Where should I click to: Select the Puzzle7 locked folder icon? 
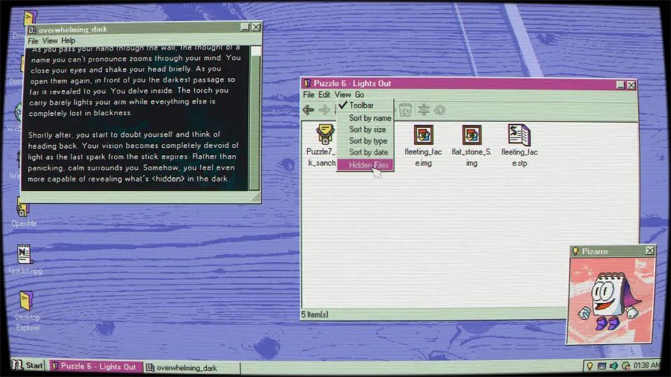click(x=325, y=134)
